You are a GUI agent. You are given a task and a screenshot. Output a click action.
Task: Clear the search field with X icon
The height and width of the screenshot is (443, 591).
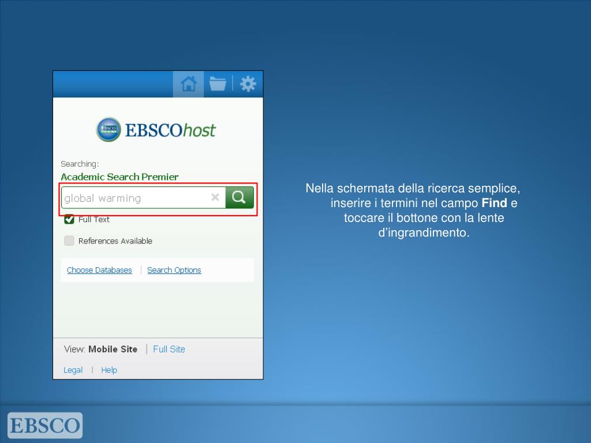215,197
